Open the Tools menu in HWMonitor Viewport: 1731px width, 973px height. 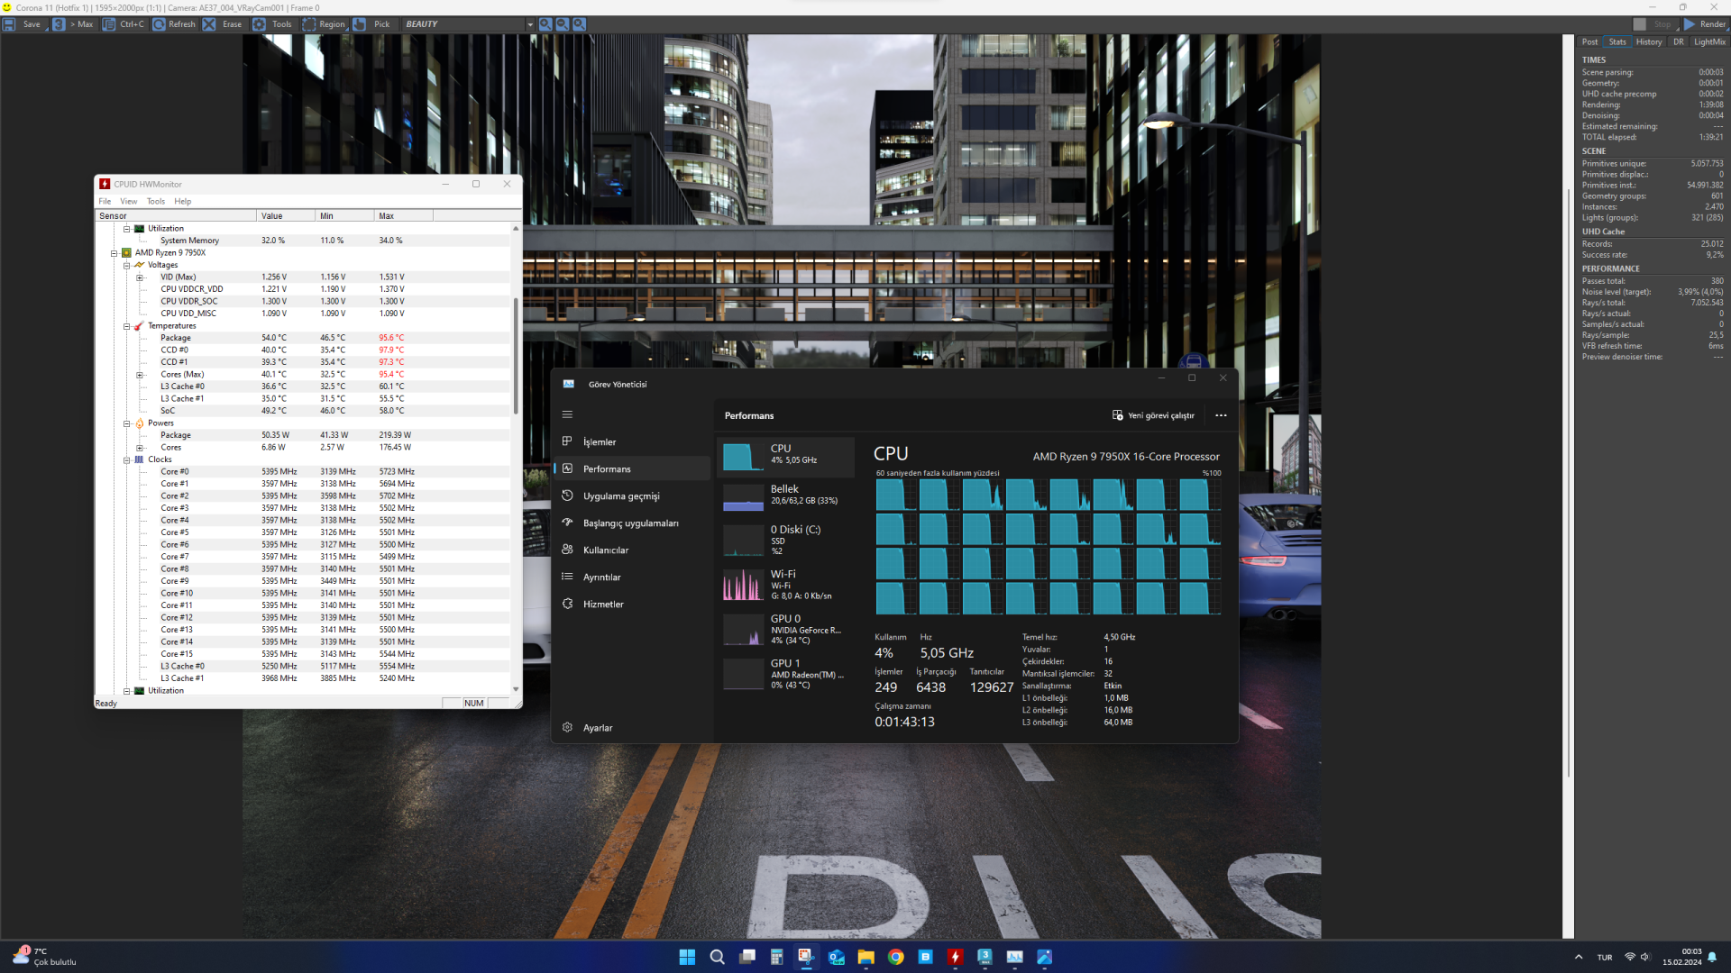point(155,201)
